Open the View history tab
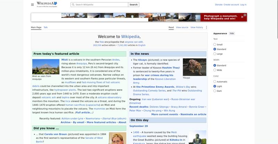The image size is (278, 144). (x=197, y=27)
